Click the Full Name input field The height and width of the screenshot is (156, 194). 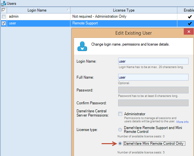coord(153,77)
